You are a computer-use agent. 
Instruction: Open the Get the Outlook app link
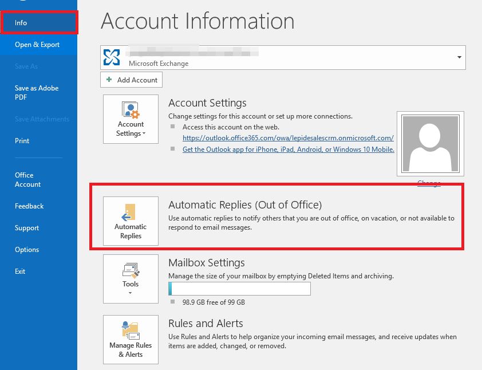point(289,149)
